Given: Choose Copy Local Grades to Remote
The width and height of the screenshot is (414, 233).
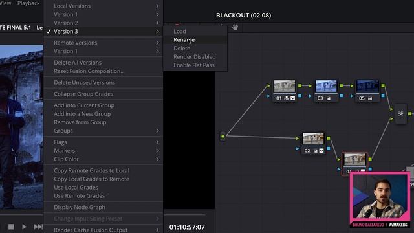Looking at the screenshot, I should [103, 179].
